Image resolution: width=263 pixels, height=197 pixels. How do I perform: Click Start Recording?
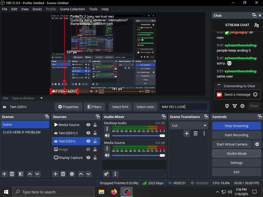click(237, 135)
